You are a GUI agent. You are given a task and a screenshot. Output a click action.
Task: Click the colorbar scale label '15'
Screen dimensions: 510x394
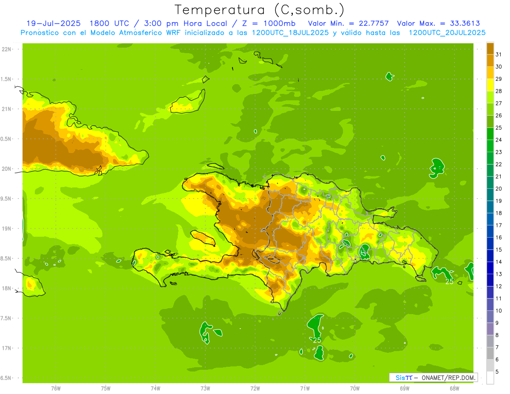tap(499, 249)
